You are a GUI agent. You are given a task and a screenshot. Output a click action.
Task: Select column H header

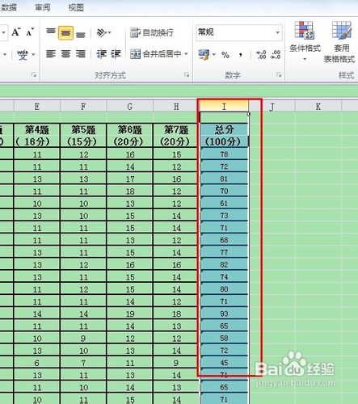point(176,107)
